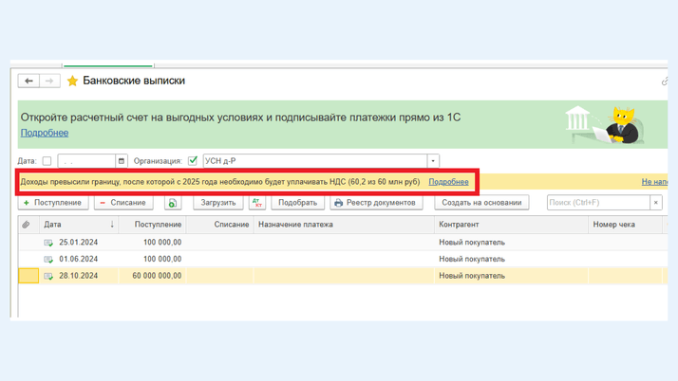Click Новый покупатель in the 01.06.2024 row
This screenshot has height=381, width=678.
pyautogui.click(x=472, y=260)
